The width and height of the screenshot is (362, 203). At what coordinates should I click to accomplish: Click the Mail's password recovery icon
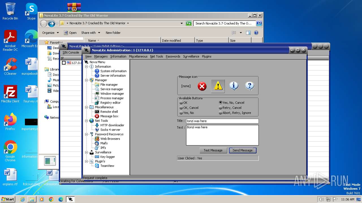click(97, 143)
